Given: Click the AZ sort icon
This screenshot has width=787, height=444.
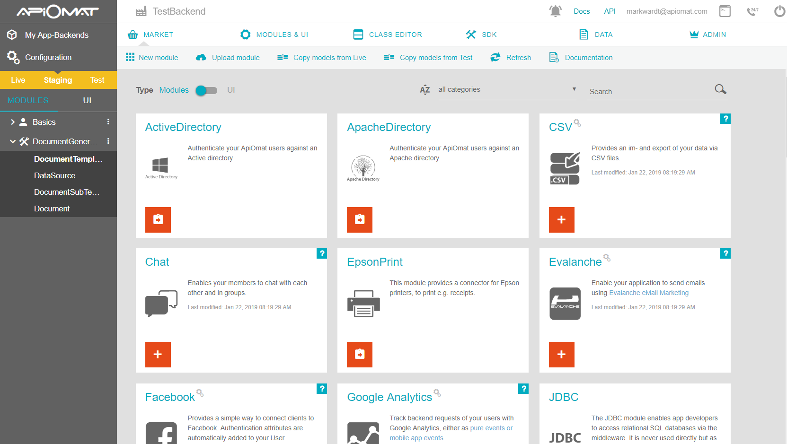Looking at the screenshot, I should [x=425, y=89].
